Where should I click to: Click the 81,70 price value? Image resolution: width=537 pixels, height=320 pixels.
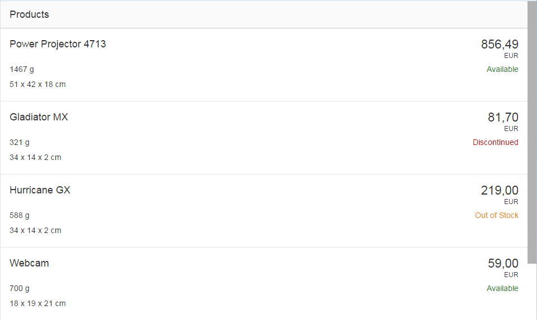click(503, 118)
